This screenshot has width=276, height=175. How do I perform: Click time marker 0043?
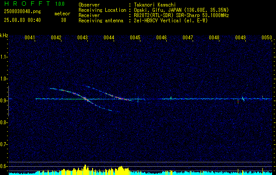point(82,38)
